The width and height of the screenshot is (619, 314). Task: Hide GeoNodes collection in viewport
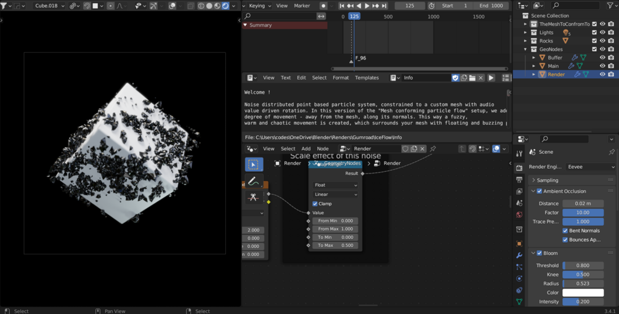[x=602, y=49]
